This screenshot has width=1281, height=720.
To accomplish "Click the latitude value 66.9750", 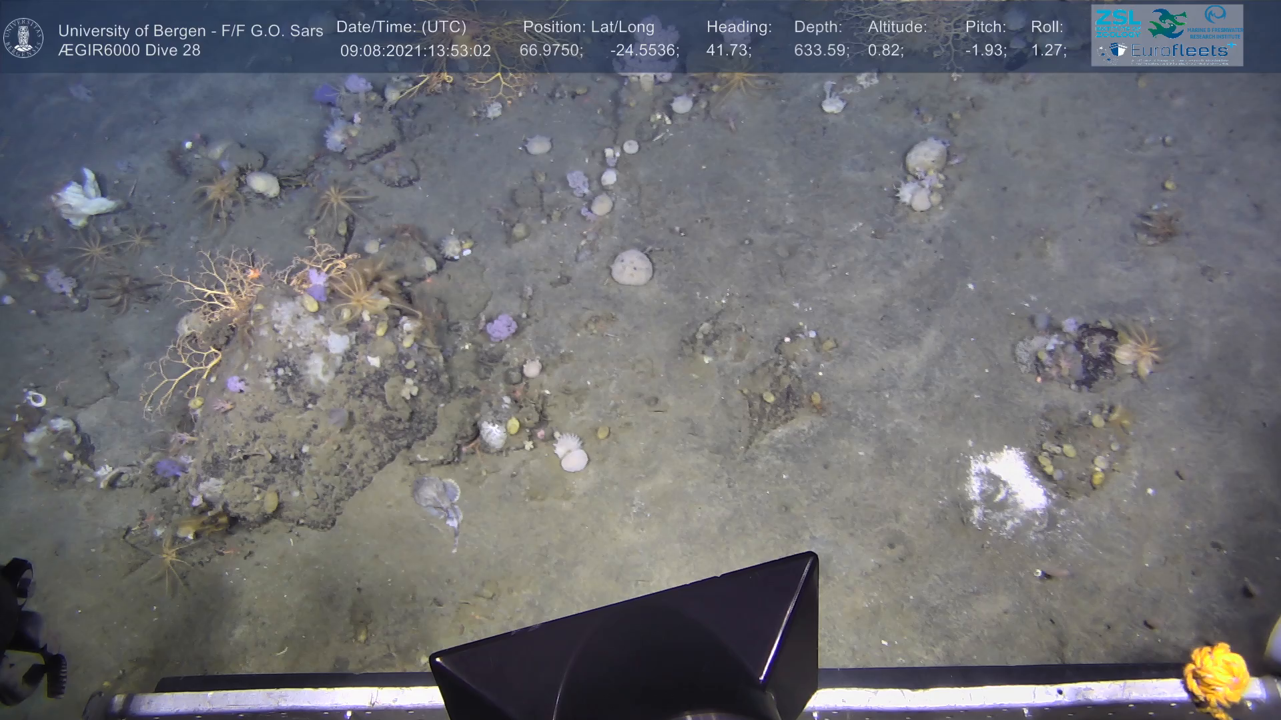I will pyautogui.click(x=550, y=51).
